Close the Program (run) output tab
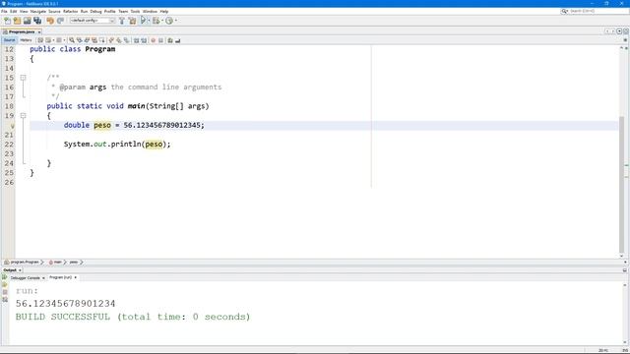Viewport: 630px width, 354px height. tap(75, 277)
